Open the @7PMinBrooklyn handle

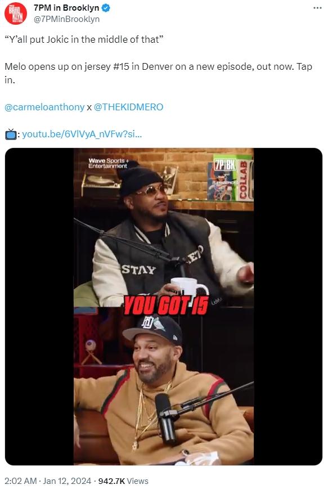[x=66, y=19]
